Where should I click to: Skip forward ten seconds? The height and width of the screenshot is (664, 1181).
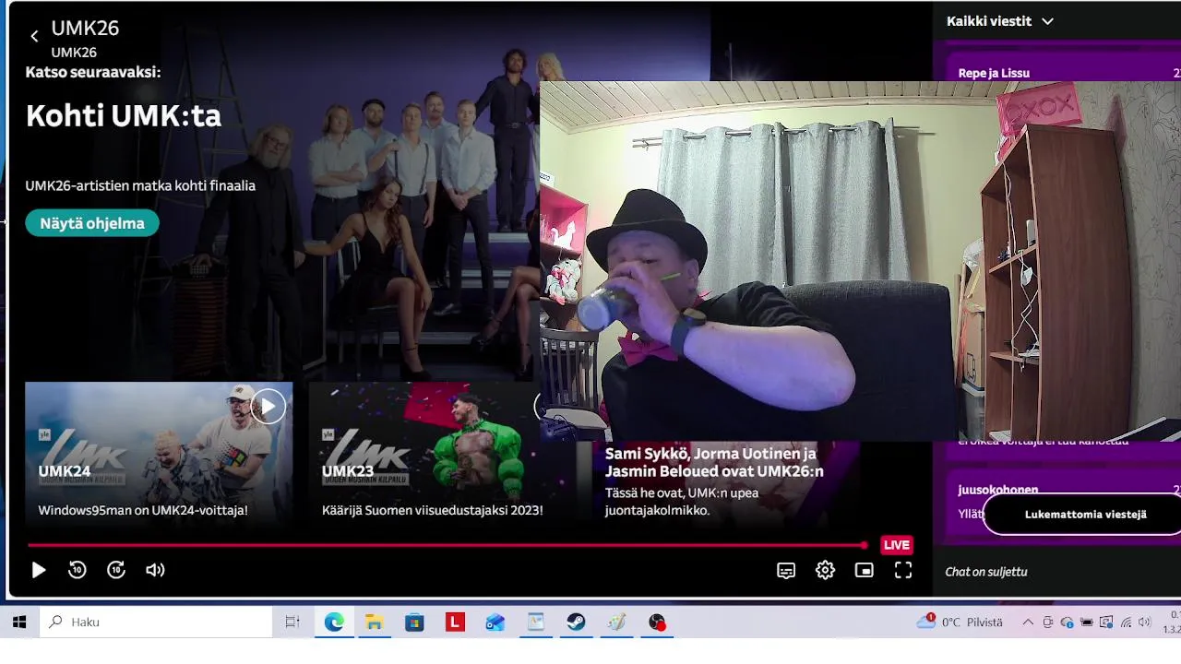(116, 571)
